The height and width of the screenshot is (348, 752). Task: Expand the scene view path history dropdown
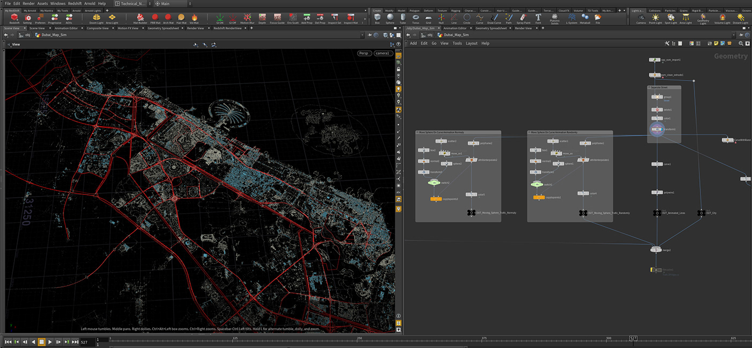361,35
